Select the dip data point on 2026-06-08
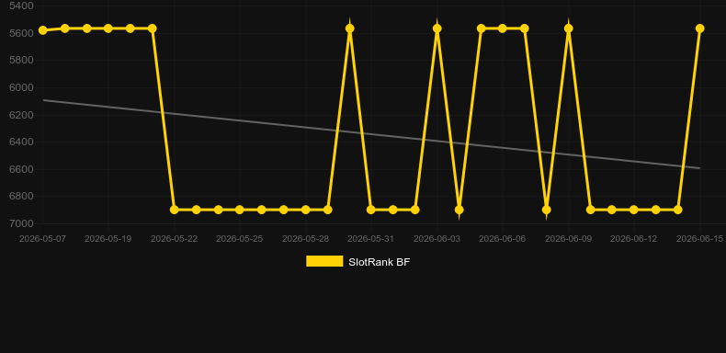The image size is (726, 353). (x=547, y=210)
